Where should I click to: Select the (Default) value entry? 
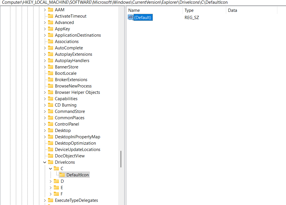coord(143,18)
